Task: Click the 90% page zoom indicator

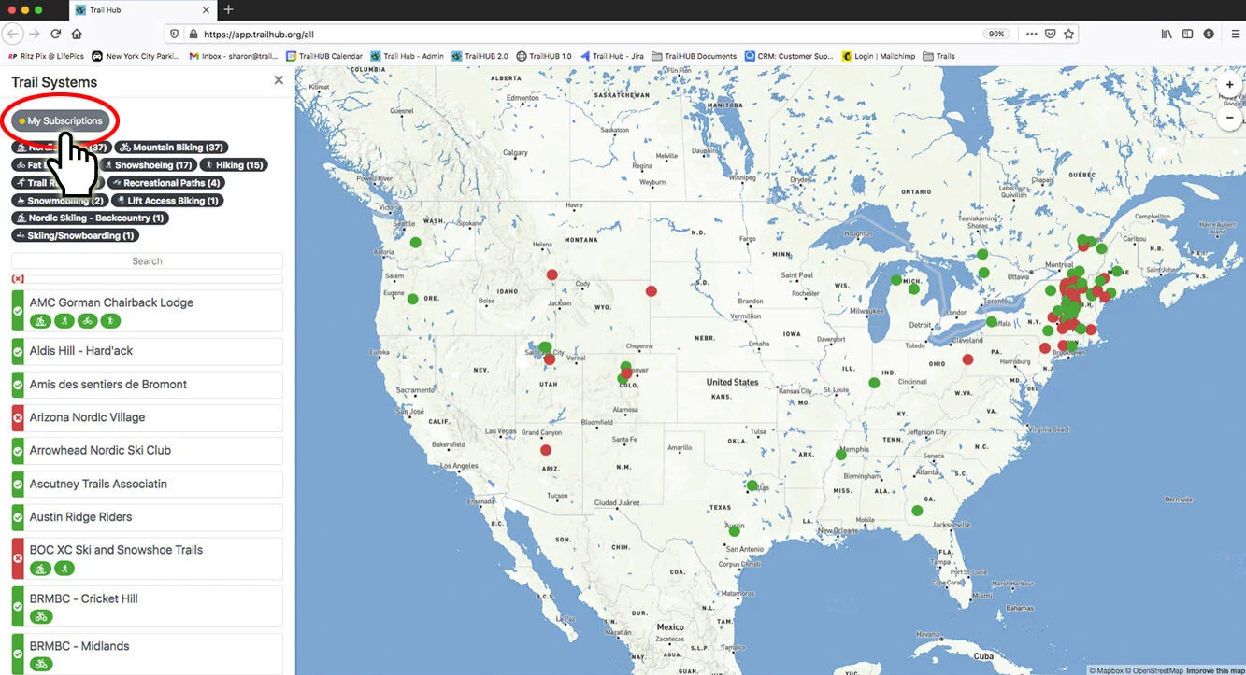Action: click(996, 34)
